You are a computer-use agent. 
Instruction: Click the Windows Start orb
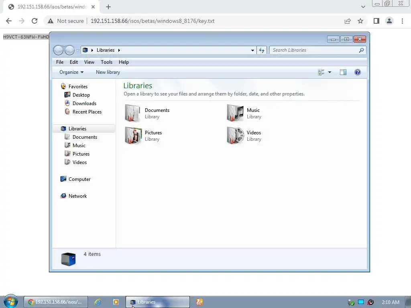11,301
